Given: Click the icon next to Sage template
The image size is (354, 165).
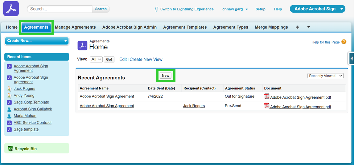Looking at the screenshot, I should pyautogui.click(x=9, y=129).
